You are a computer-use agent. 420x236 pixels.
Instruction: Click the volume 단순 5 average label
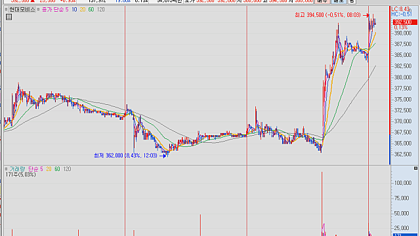click(x=35, y=169)
